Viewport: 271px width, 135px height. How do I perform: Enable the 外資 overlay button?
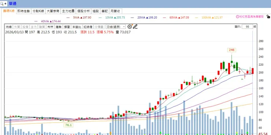(17, 27)
